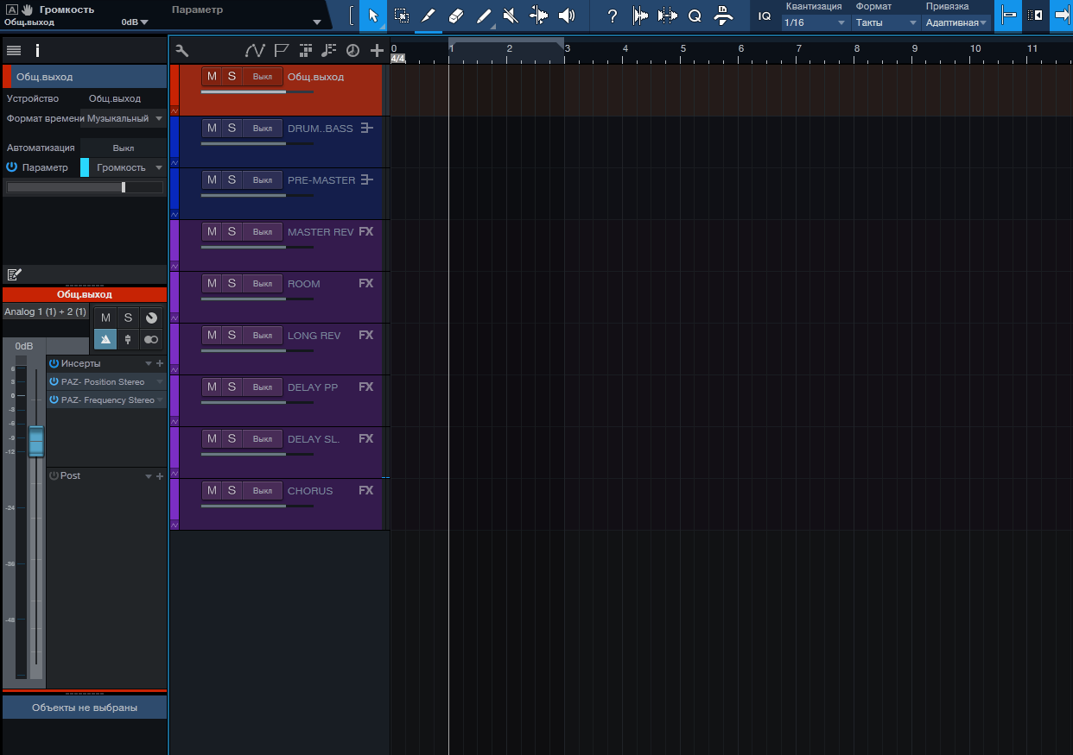This screenshot has width=1073, height=755.
Task: Click the channel strip volume fader
Action: coord(35,442)
